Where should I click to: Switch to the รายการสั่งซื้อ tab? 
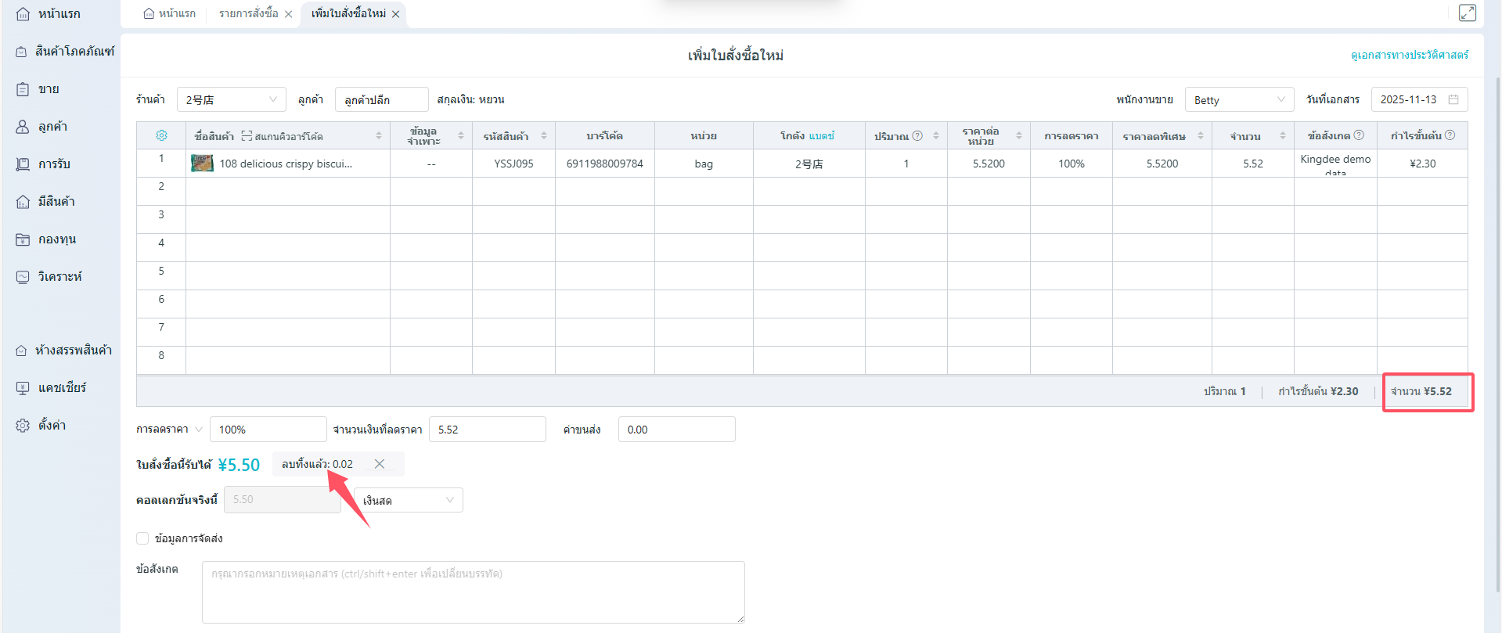click(248, 14)
